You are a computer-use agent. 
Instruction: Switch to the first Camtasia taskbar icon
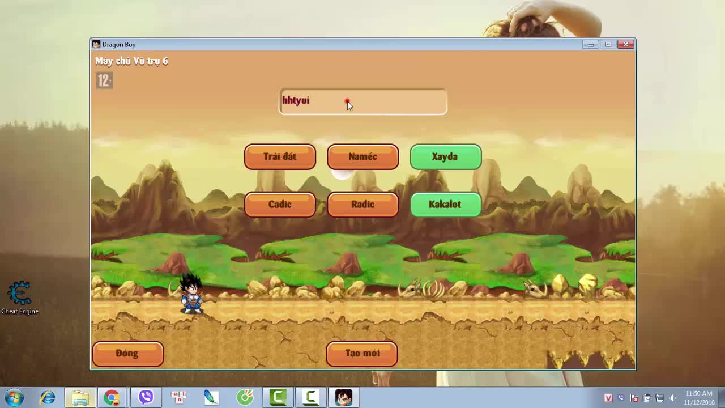[x=278, y=398]
